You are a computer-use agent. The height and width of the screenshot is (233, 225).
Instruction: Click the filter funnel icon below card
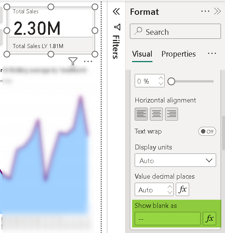click(x=73, y=61)
